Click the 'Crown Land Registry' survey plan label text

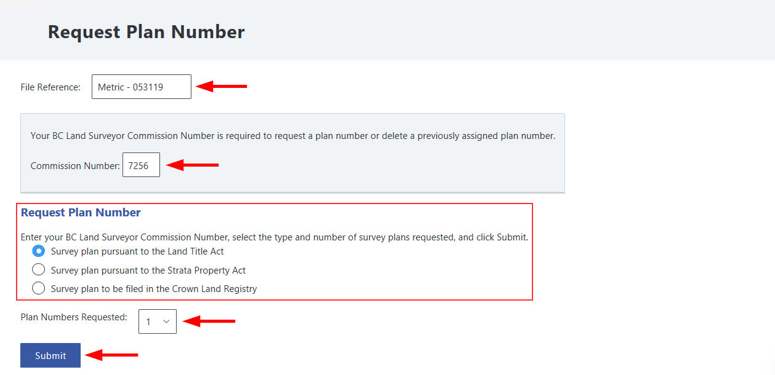(x=154, y=288)
